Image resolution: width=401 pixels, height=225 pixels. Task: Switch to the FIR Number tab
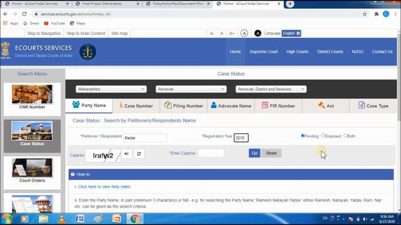pos(278,106)
